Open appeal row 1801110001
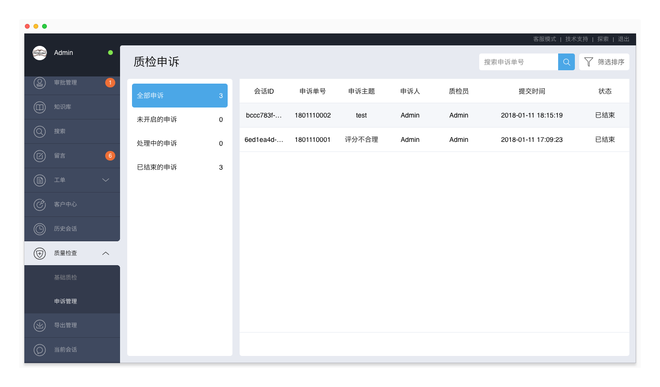 tap(312, 140)
